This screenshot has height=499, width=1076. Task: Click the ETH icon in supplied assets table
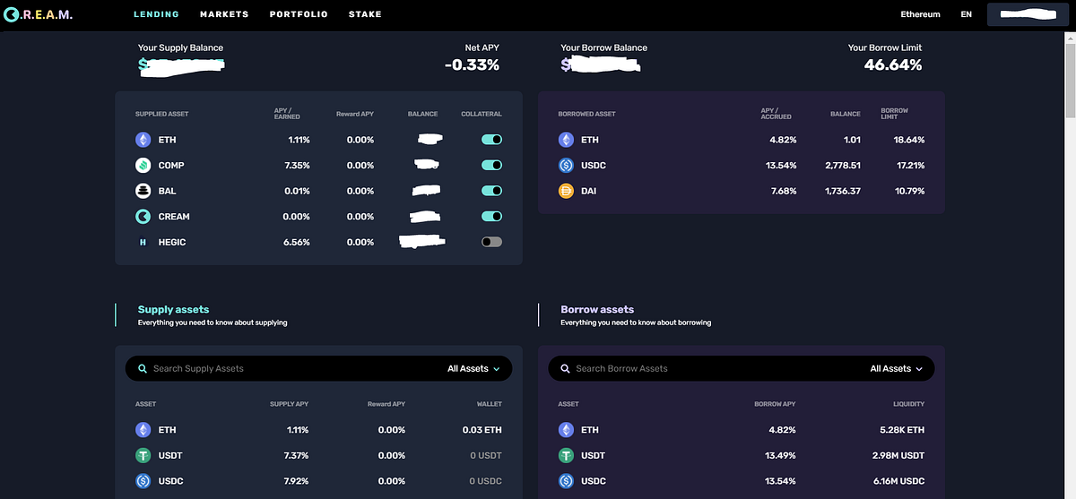tap(143, 140)
